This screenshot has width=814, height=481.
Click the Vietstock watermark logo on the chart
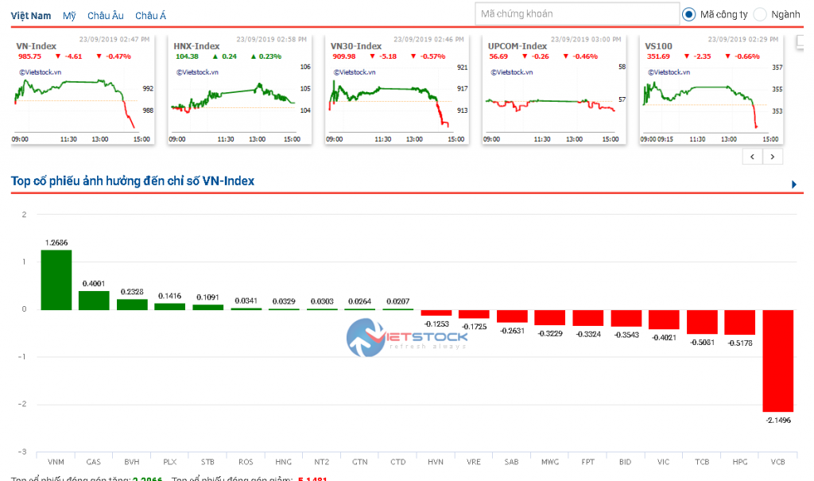click(406, 338)
